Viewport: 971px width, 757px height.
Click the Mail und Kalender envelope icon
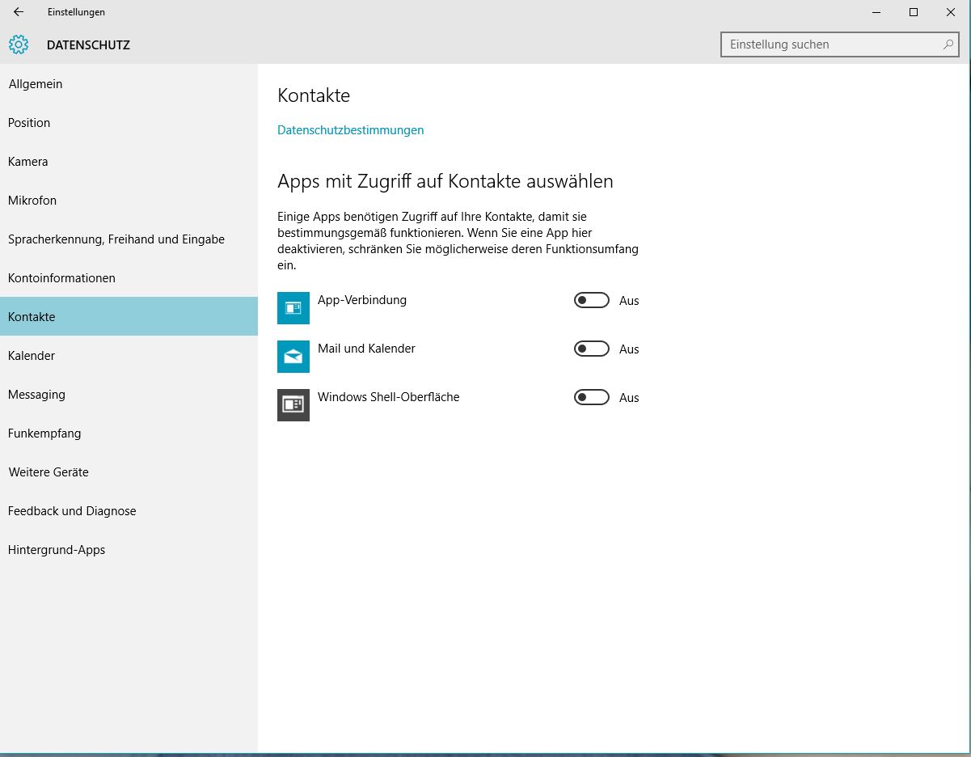(293, 357)
